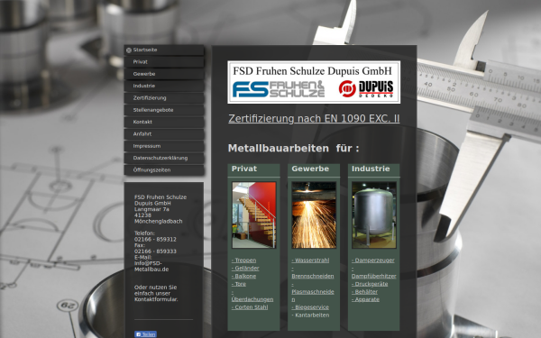Click the Gewerbe column heading
The width and height of the screenshot is (541, 338).
pyautogui.click(x=310, y=169)
